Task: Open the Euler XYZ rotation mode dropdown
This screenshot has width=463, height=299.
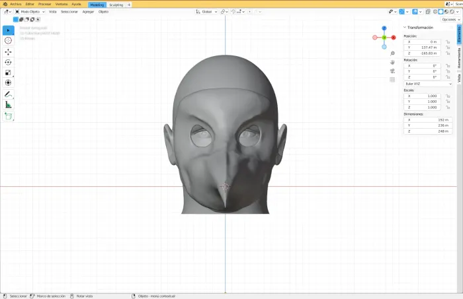Action: (x=428, y=84)
